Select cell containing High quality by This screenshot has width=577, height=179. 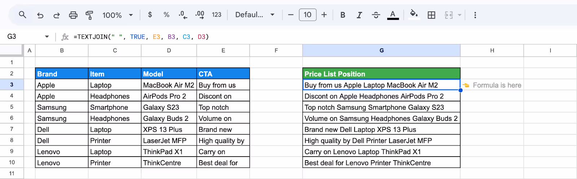pos(223,140)
